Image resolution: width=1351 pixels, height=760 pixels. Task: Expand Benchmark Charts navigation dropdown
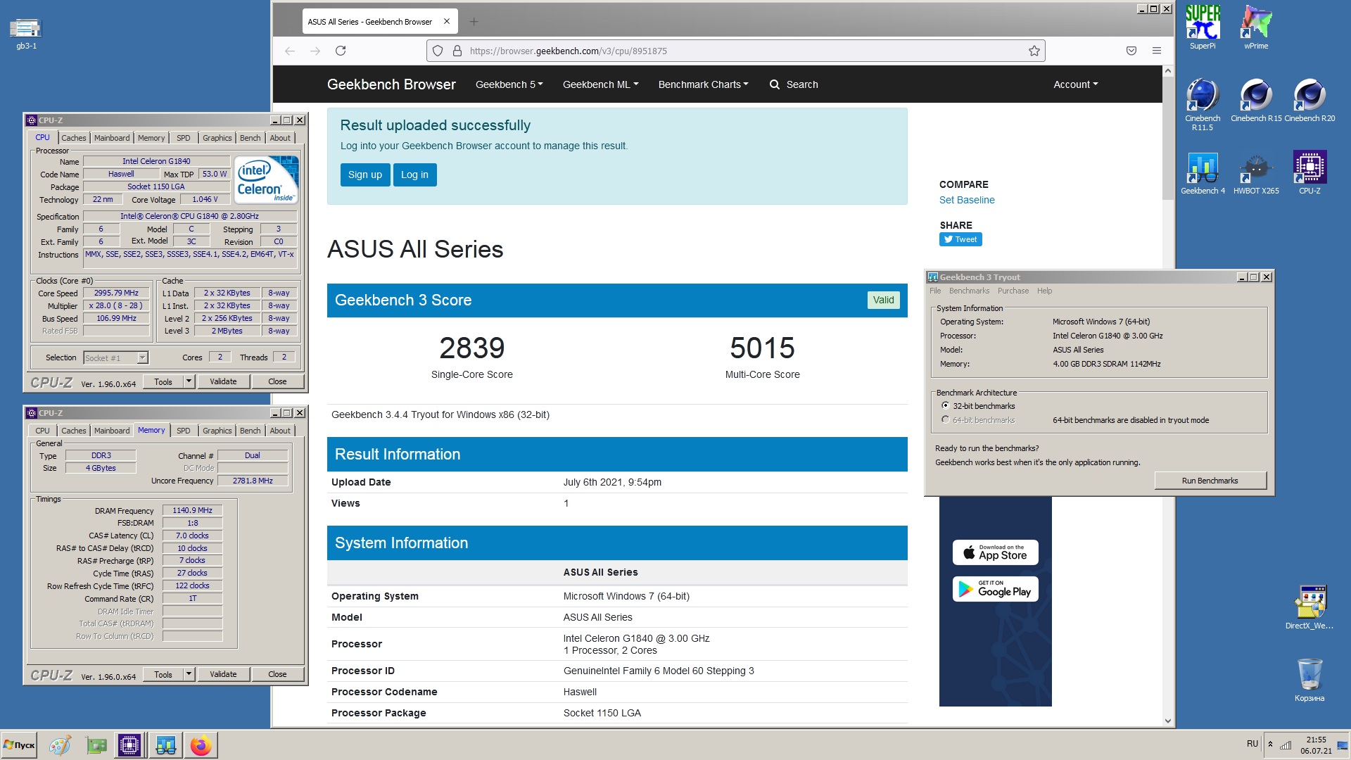[x=703, y=84]
